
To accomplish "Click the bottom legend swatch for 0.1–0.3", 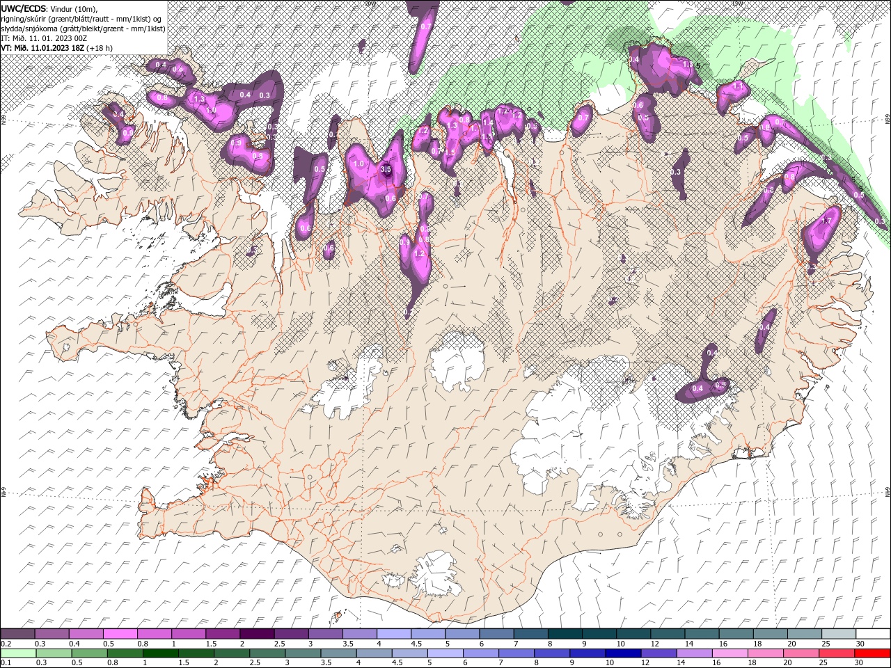I will click(17, 653).
